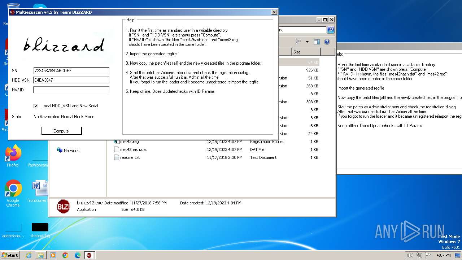462x260 pixels.
Task: Launch Internet Explorer from the taskbar
Action: 29,255
